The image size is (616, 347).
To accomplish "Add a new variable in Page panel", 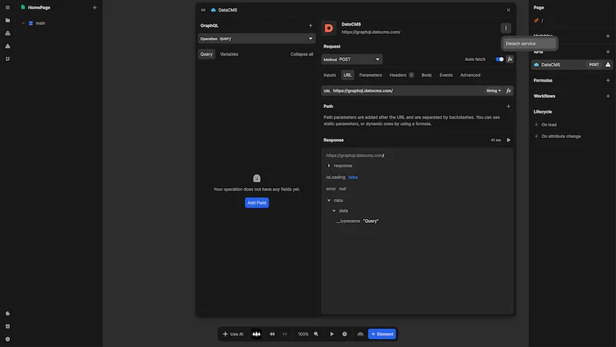I will (x=608, y=36).
